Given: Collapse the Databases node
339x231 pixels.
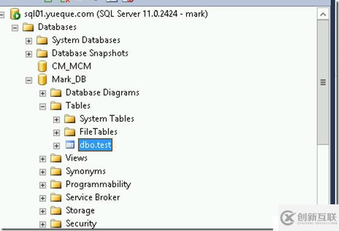Looking at the screenshot, I should point(15,28).
